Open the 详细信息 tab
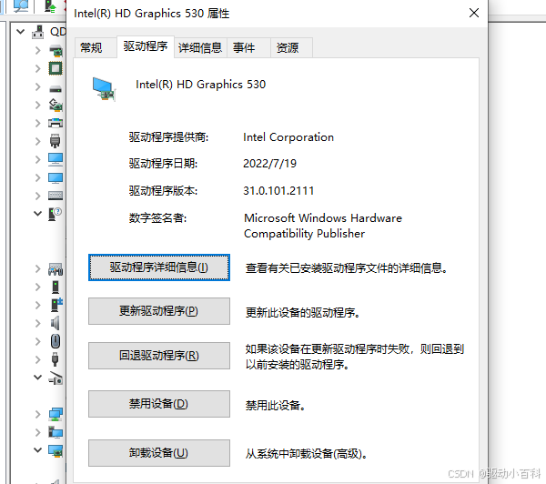Screen dimensions: 546x484 point(200,47)
